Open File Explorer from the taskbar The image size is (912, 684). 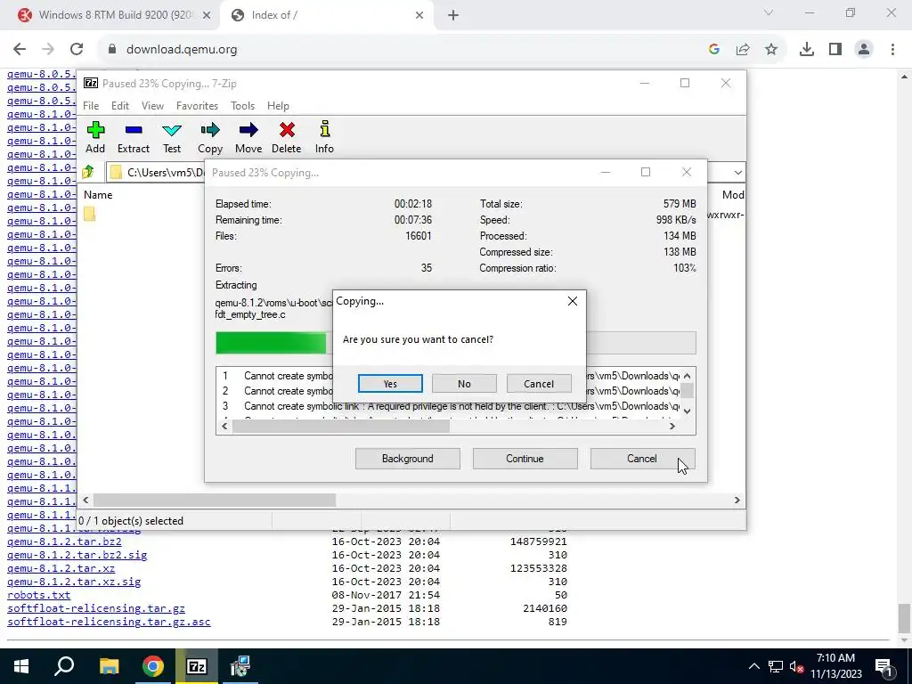point(109,666)
